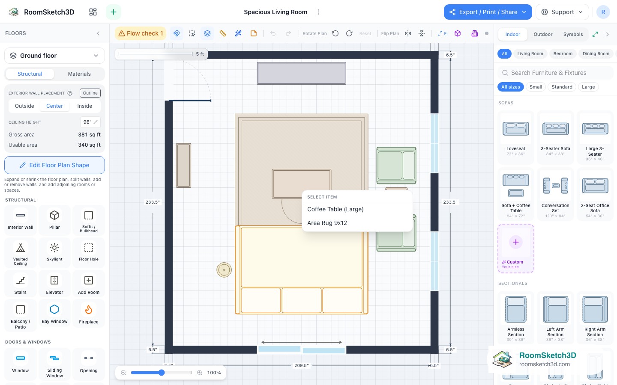Viewport: 617px width, 385px height.
Task: Open the projects grid icon
Action: point(93,12)
